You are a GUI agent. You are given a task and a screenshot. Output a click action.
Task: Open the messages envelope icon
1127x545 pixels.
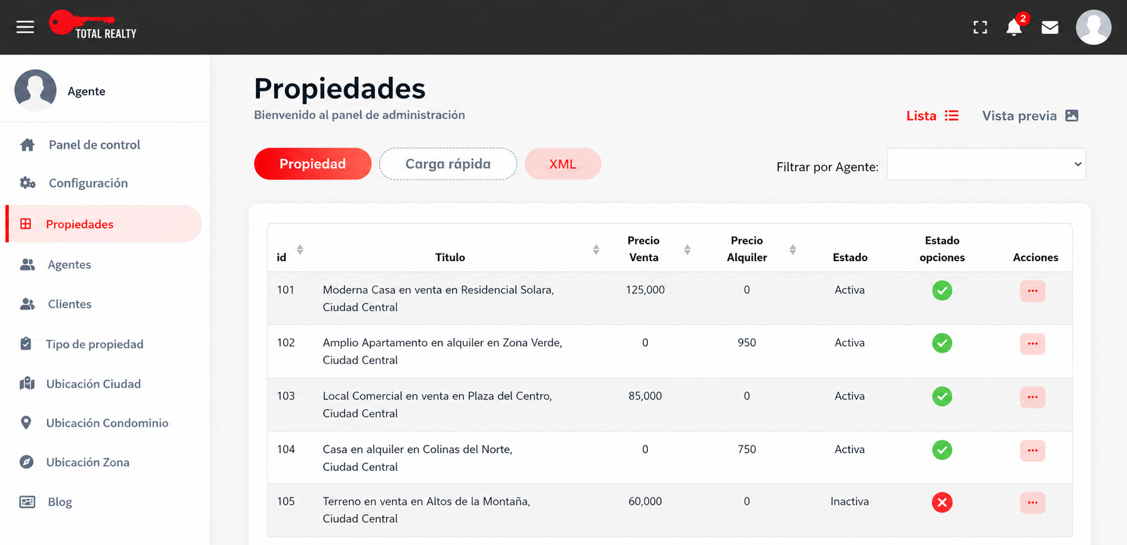tap(1050, 27)
